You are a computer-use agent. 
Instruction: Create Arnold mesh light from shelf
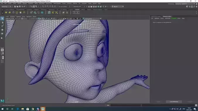(x=10, y=13)
